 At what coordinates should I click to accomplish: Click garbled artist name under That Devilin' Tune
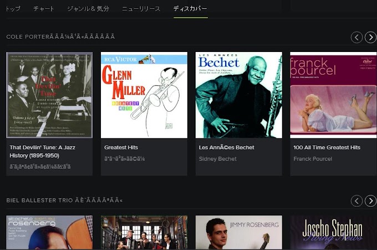[40, 166]
